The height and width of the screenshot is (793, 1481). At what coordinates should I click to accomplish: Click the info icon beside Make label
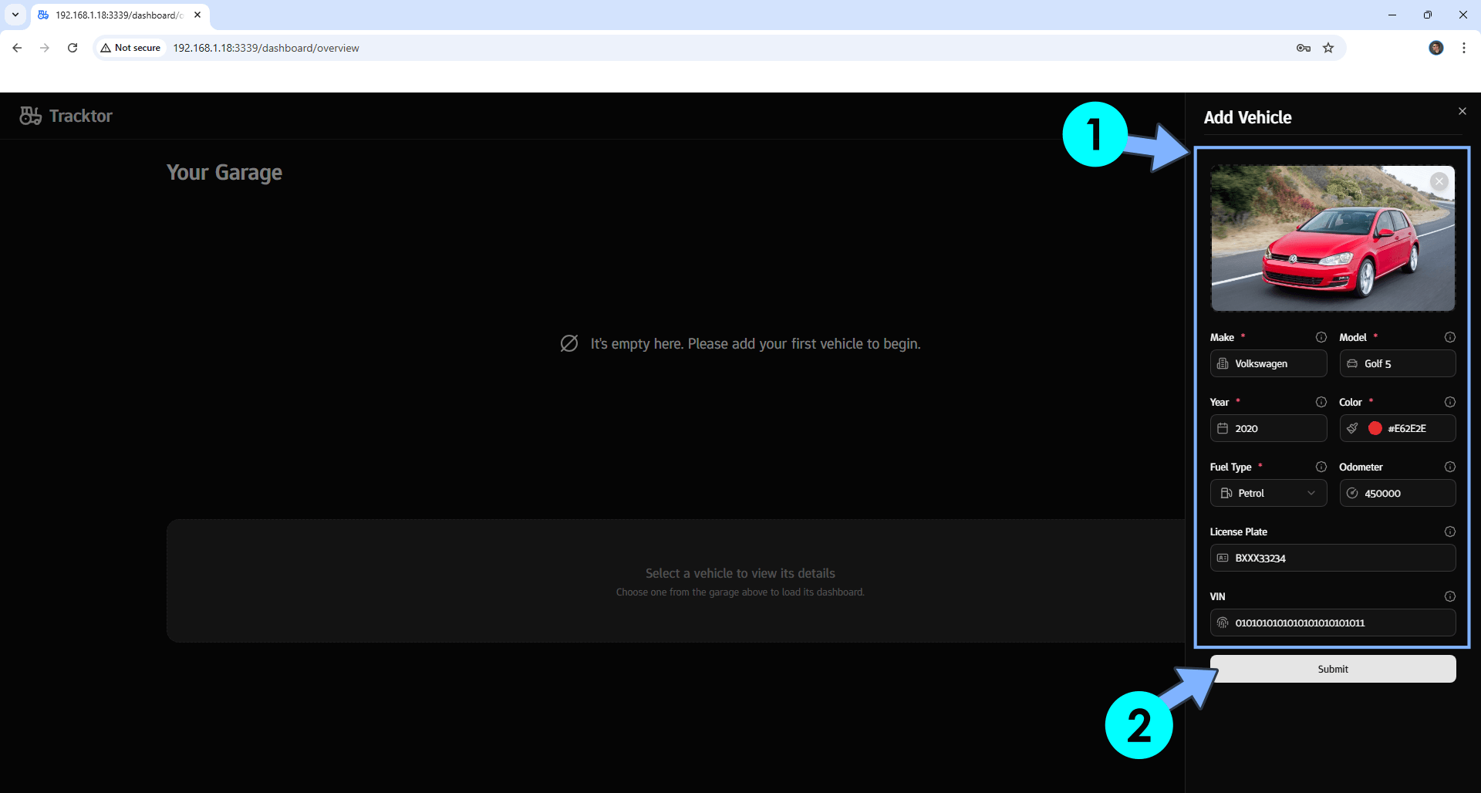pyautogui.click(x=1321, y=337)
